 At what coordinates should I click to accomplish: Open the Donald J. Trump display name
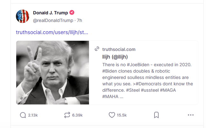click(x=51, y=13)
